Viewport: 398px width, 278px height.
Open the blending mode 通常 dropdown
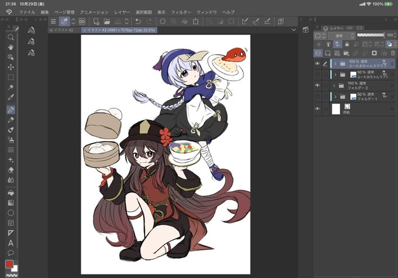click(x=341, y=36)
